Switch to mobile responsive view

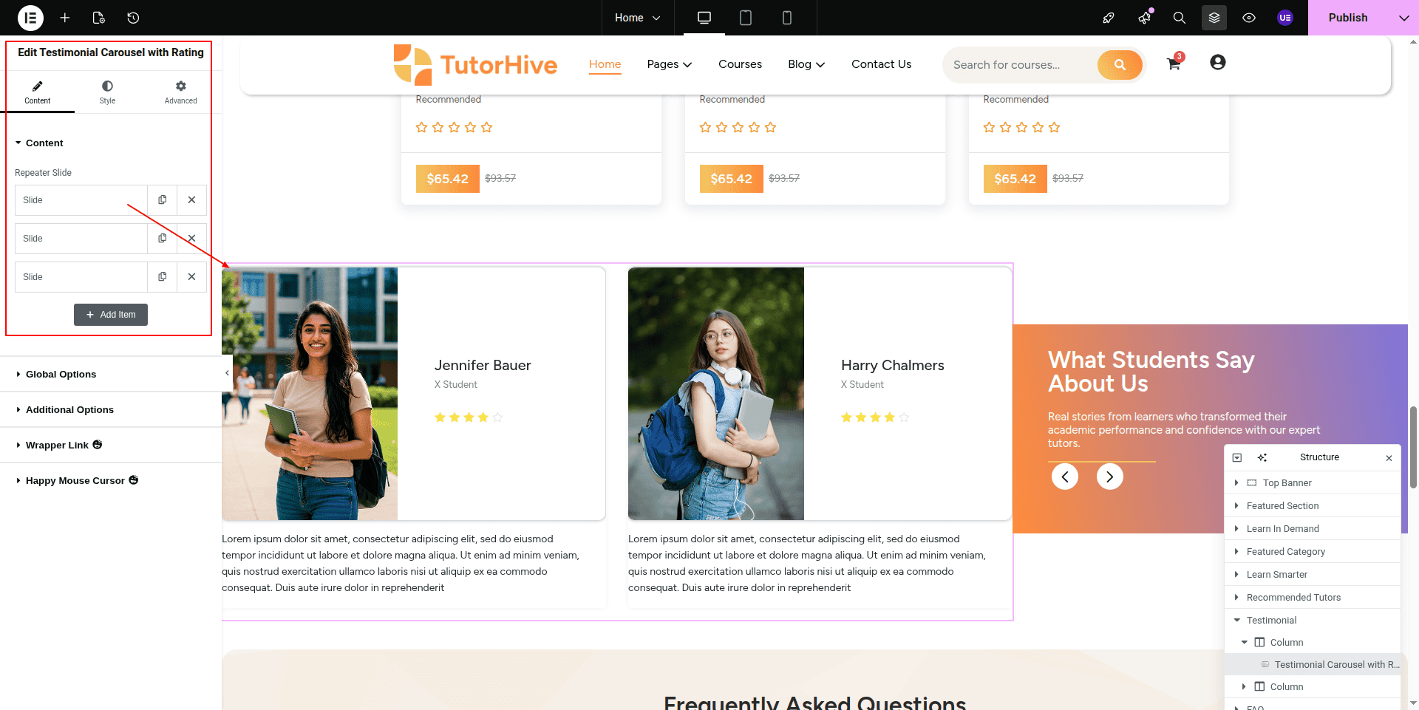coord(787,18)
